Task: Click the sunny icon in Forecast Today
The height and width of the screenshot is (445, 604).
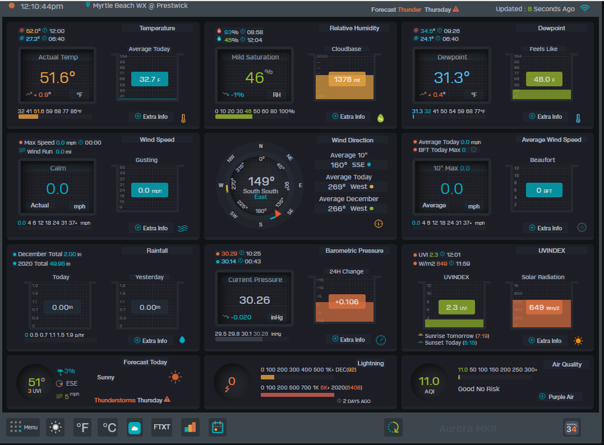Action: pos(176,377)
